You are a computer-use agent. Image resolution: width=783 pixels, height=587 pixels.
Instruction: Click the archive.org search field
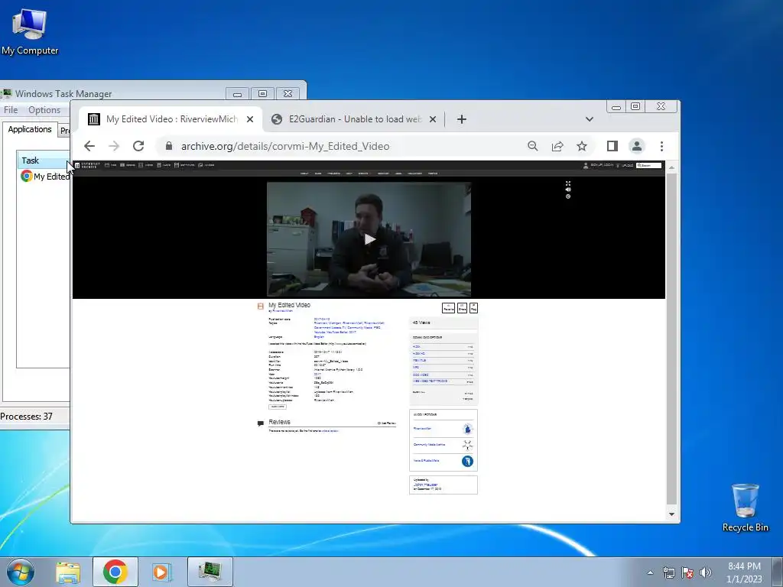click(648, 165)
